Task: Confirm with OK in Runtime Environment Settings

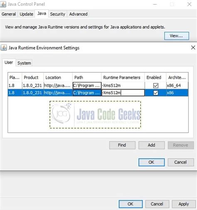Action: tap(151, 162)
